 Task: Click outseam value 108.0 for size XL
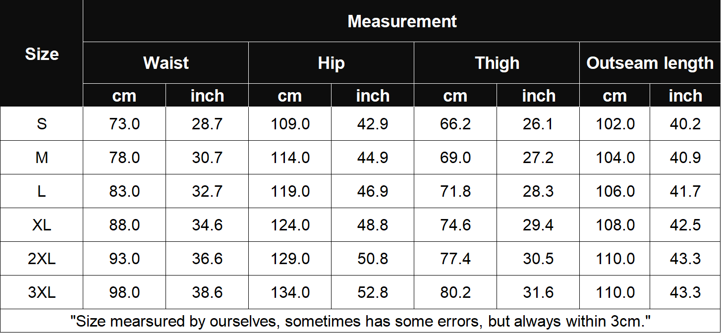coord(615,225)
